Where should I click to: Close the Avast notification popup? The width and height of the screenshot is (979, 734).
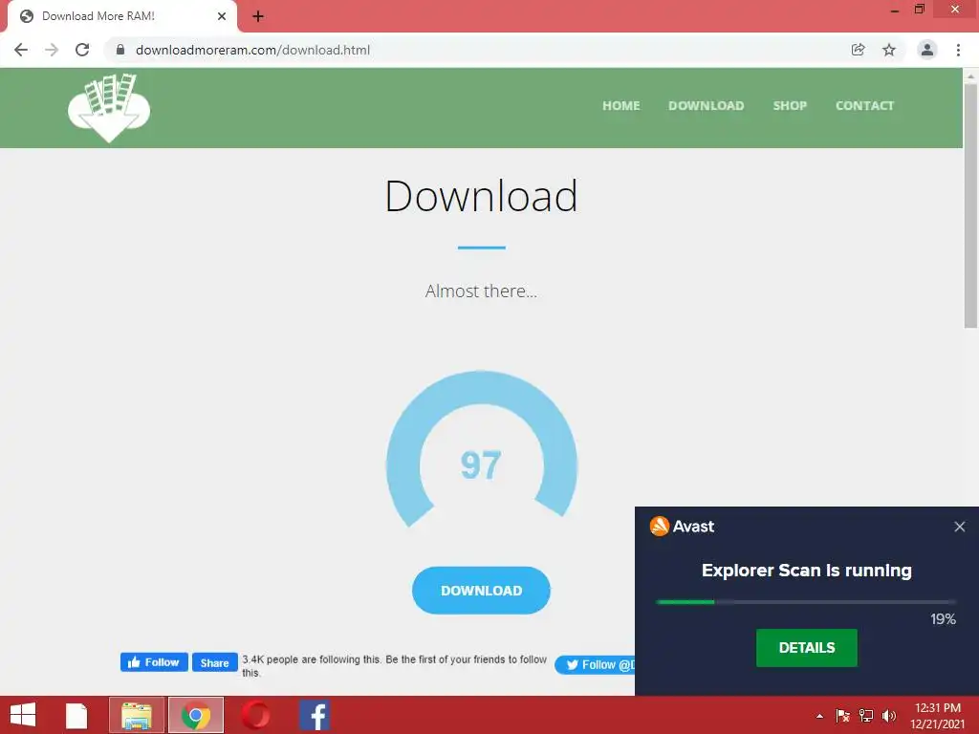[960, 527]
